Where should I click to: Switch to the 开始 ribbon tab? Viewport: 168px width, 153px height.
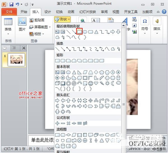click(x=24, y=12)
